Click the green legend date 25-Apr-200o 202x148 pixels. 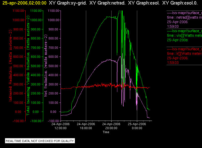pyautogui.click(x=177, y=40)
